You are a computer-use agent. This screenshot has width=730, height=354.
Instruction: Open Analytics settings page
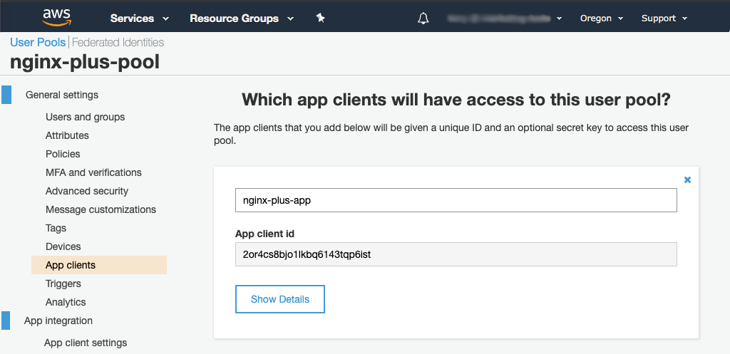(66, 303)
